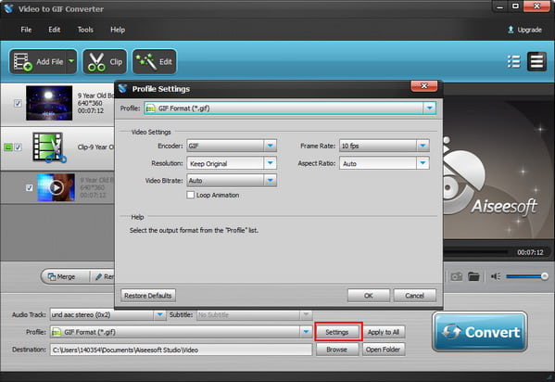Click the Video to GIF Converter logo icon
Image resolution: width=555 pixels, height=382 pixels.
(9, 8)
